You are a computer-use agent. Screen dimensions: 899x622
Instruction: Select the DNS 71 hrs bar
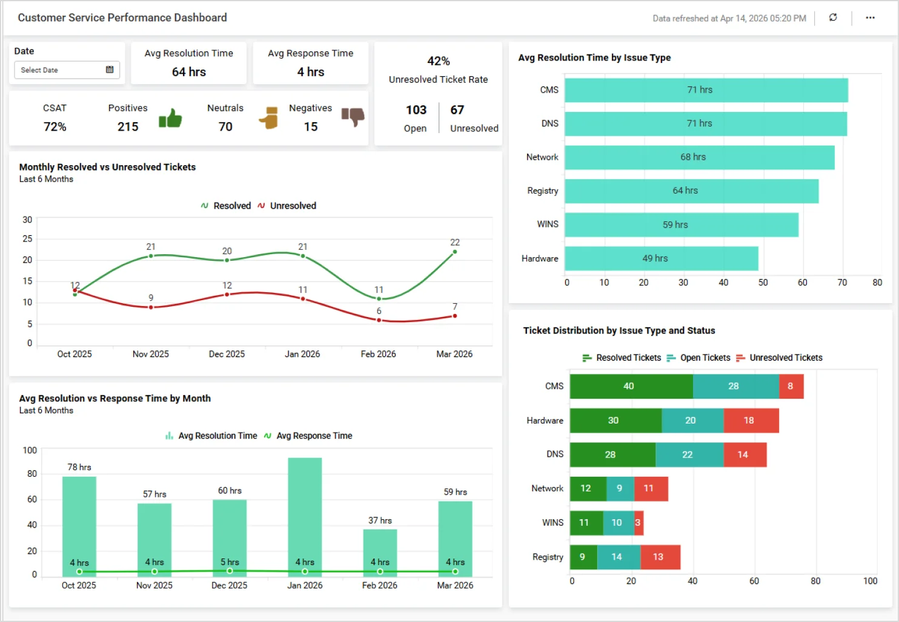(x=706, y=123)
